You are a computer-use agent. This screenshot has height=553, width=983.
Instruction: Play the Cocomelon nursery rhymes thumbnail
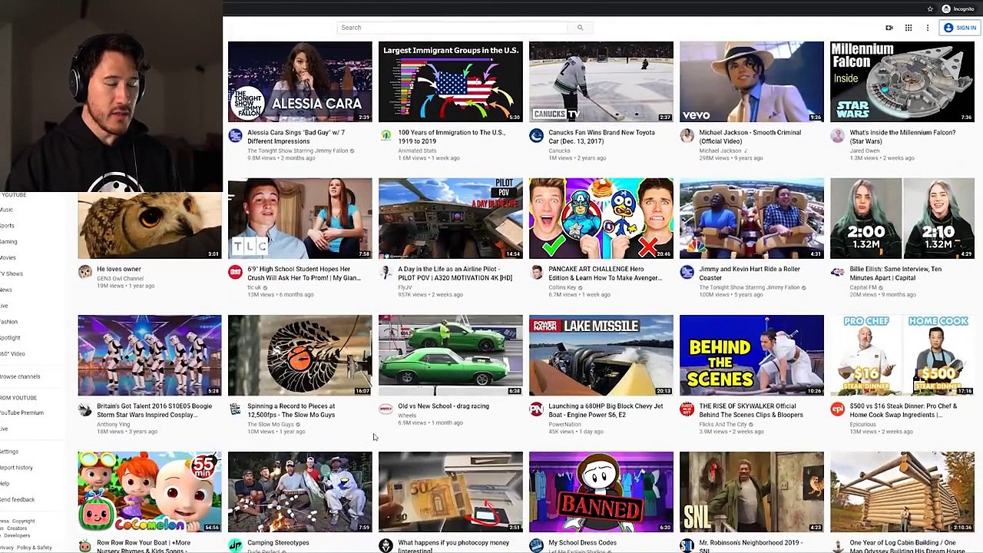point(149,492)
